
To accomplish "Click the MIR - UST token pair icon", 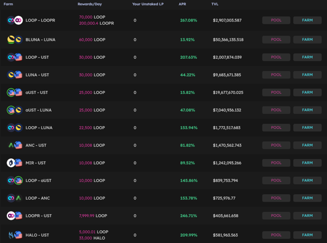I will click(15, 163).
